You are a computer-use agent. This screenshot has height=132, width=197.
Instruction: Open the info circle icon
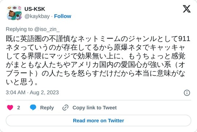pyautogui.click(x=187, y=93)
